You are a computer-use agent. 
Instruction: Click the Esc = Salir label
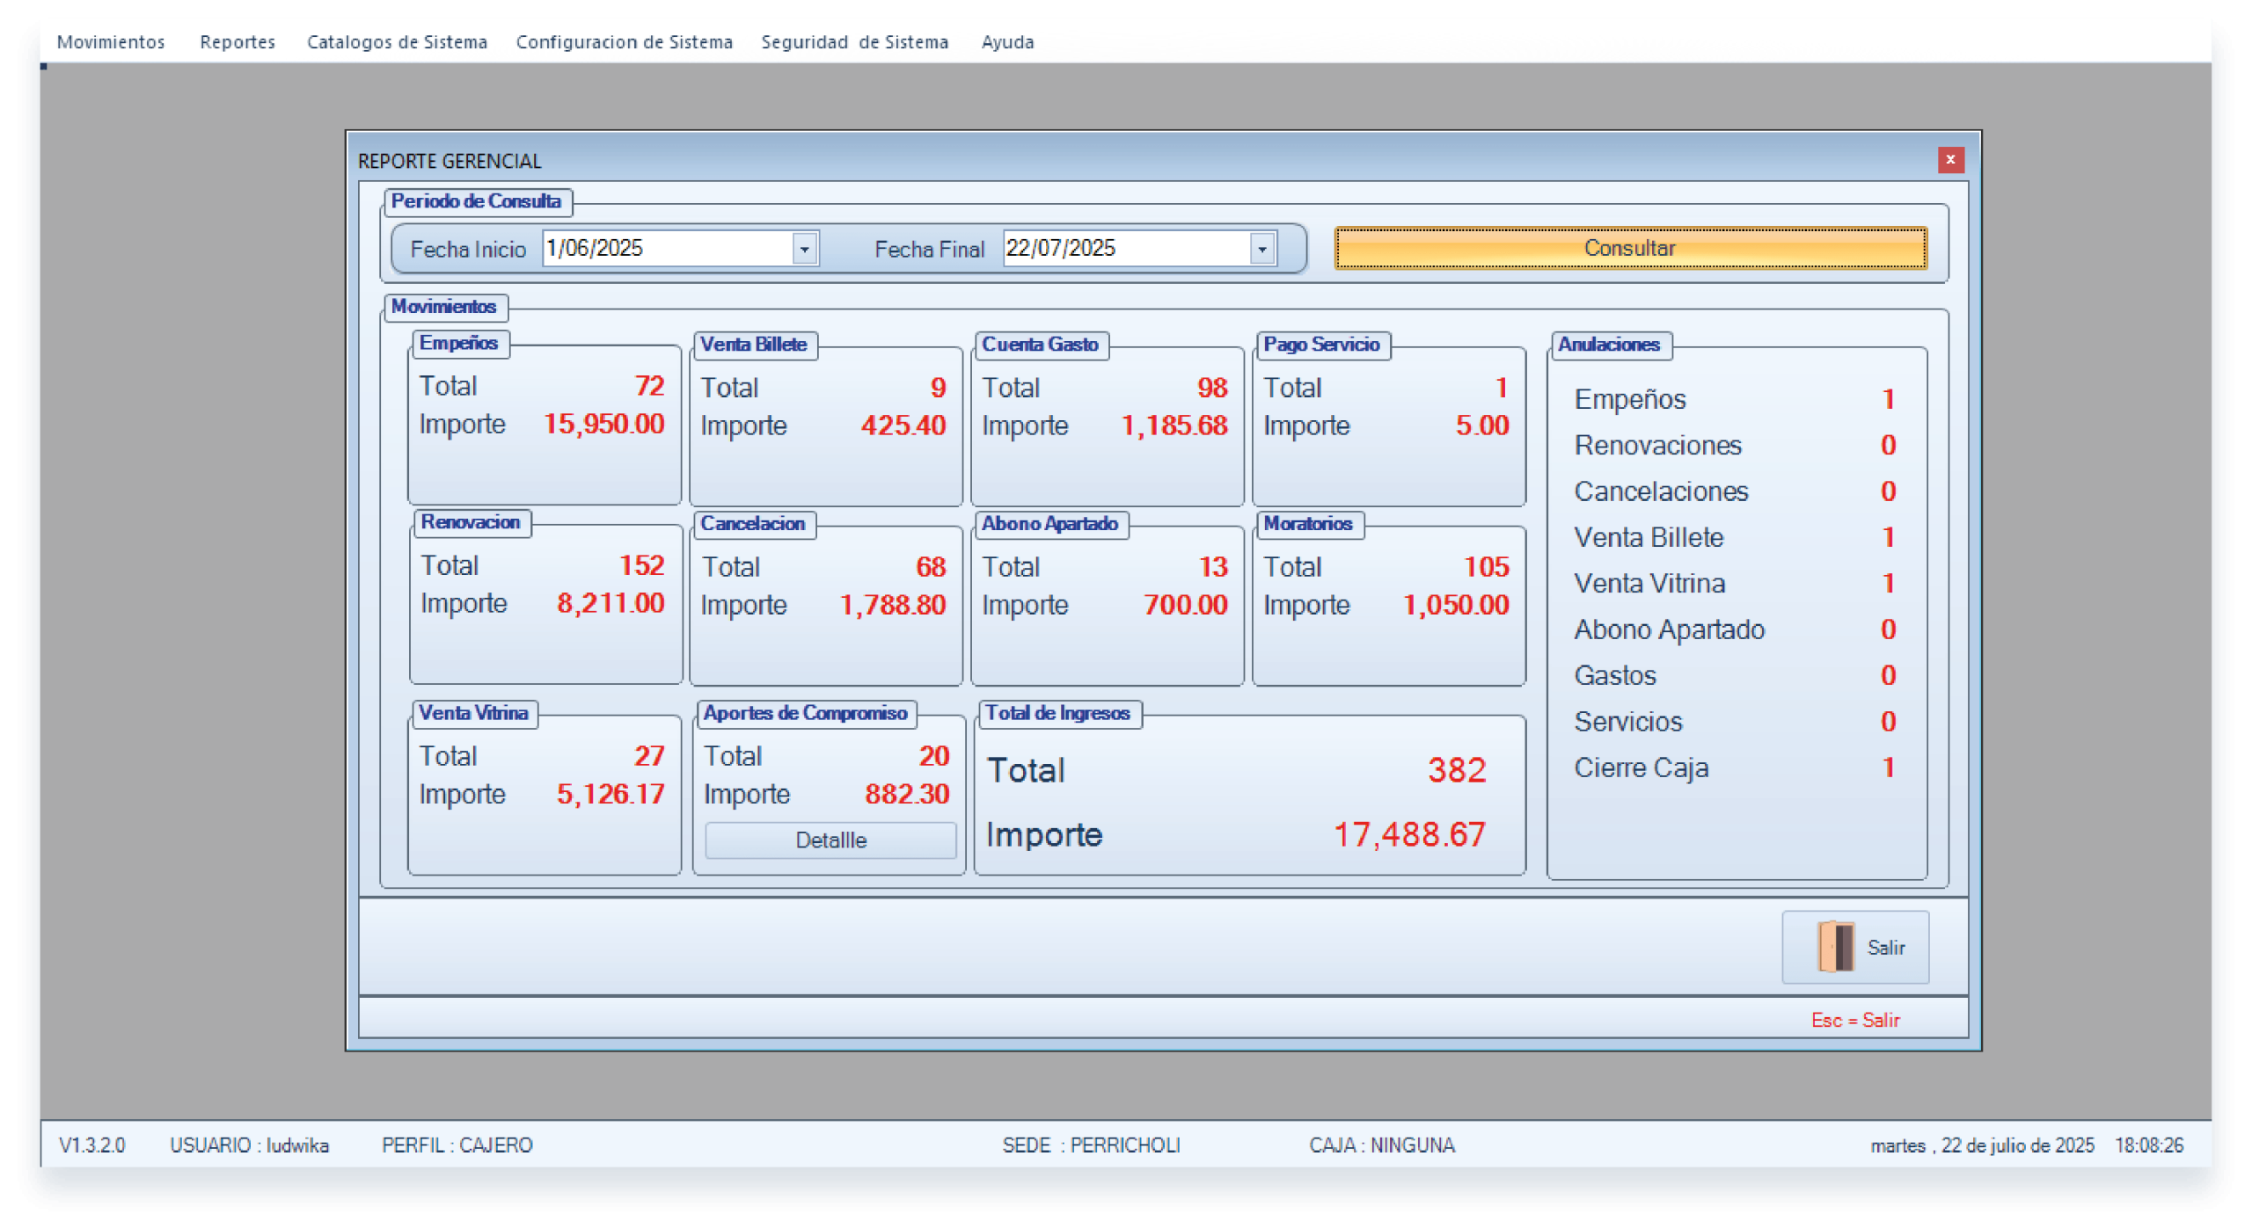point(1855,1020)
